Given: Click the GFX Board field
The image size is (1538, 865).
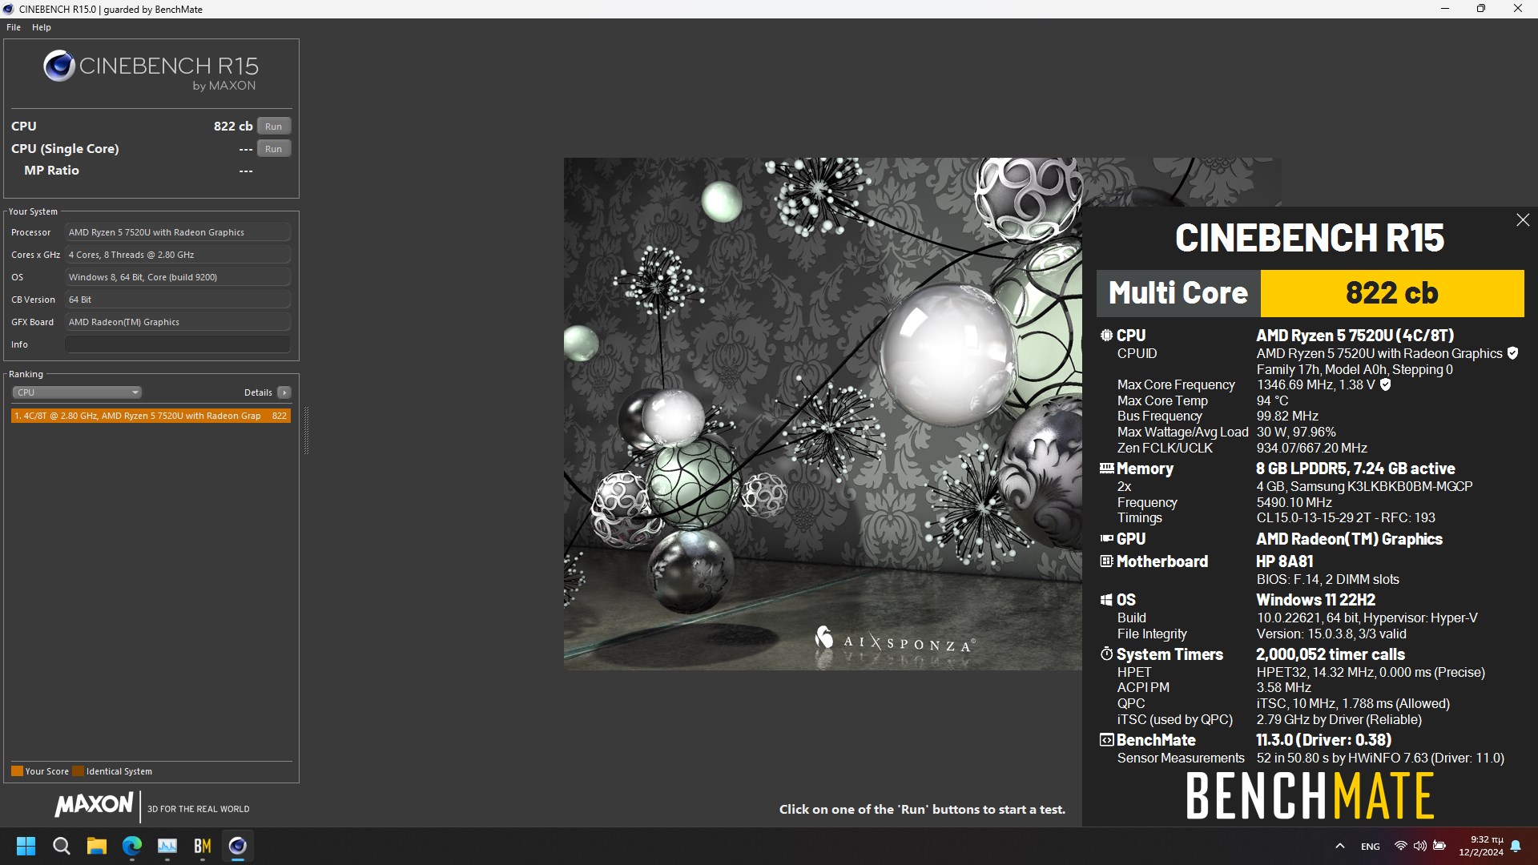Looking at the screenshot, I should [x=178, y=322].
